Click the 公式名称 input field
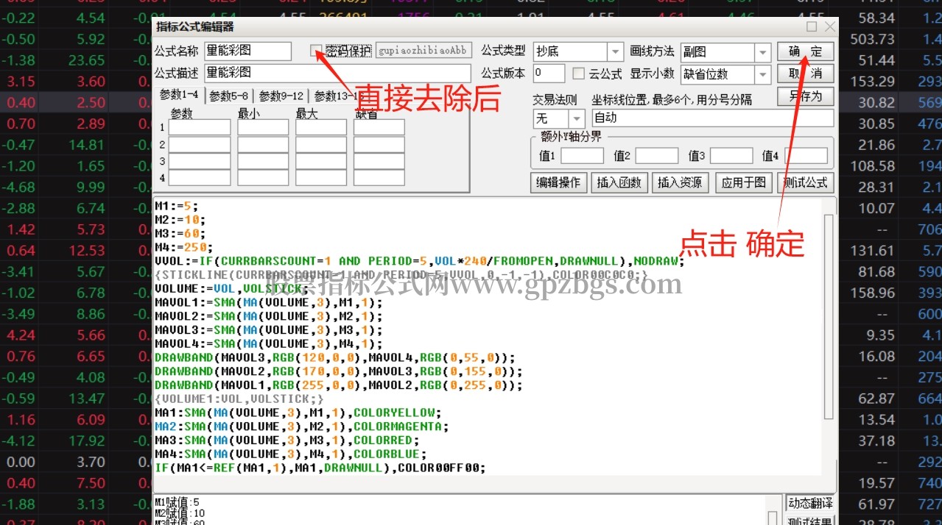The image size is (942, 525). click(247, 51)
